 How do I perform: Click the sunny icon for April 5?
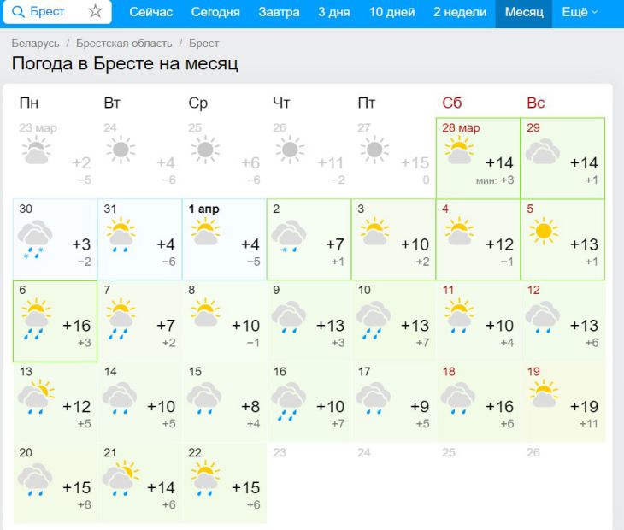pyautogui.click(x=542, y=232)
